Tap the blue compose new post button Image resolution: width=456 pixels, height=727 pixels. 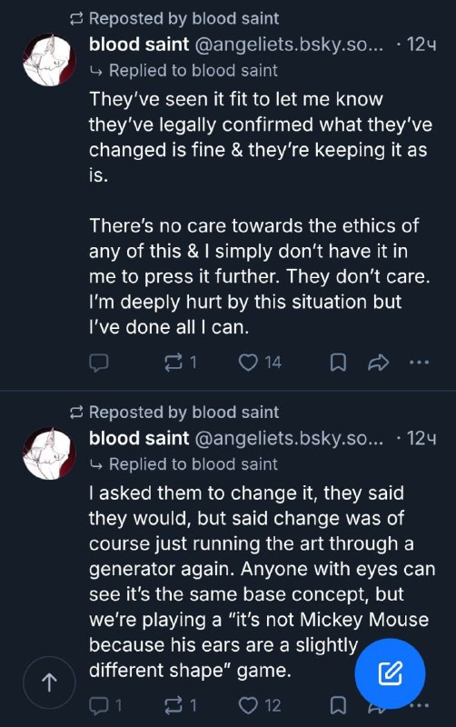click(x=390, y=673)
